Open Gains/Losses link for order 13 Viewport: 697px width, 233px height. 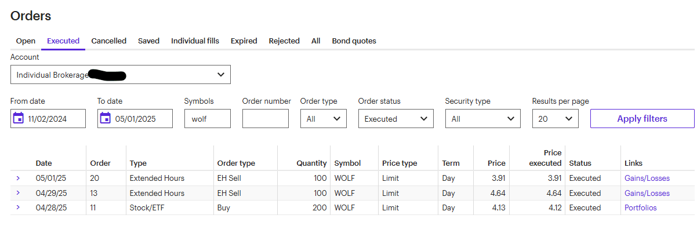pyautogui.click(x=647, y=193)
